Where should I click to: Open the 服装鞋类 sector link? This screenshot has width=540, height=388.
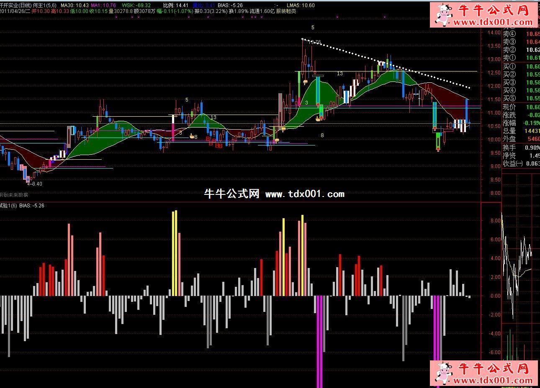[x=286, y=11]
